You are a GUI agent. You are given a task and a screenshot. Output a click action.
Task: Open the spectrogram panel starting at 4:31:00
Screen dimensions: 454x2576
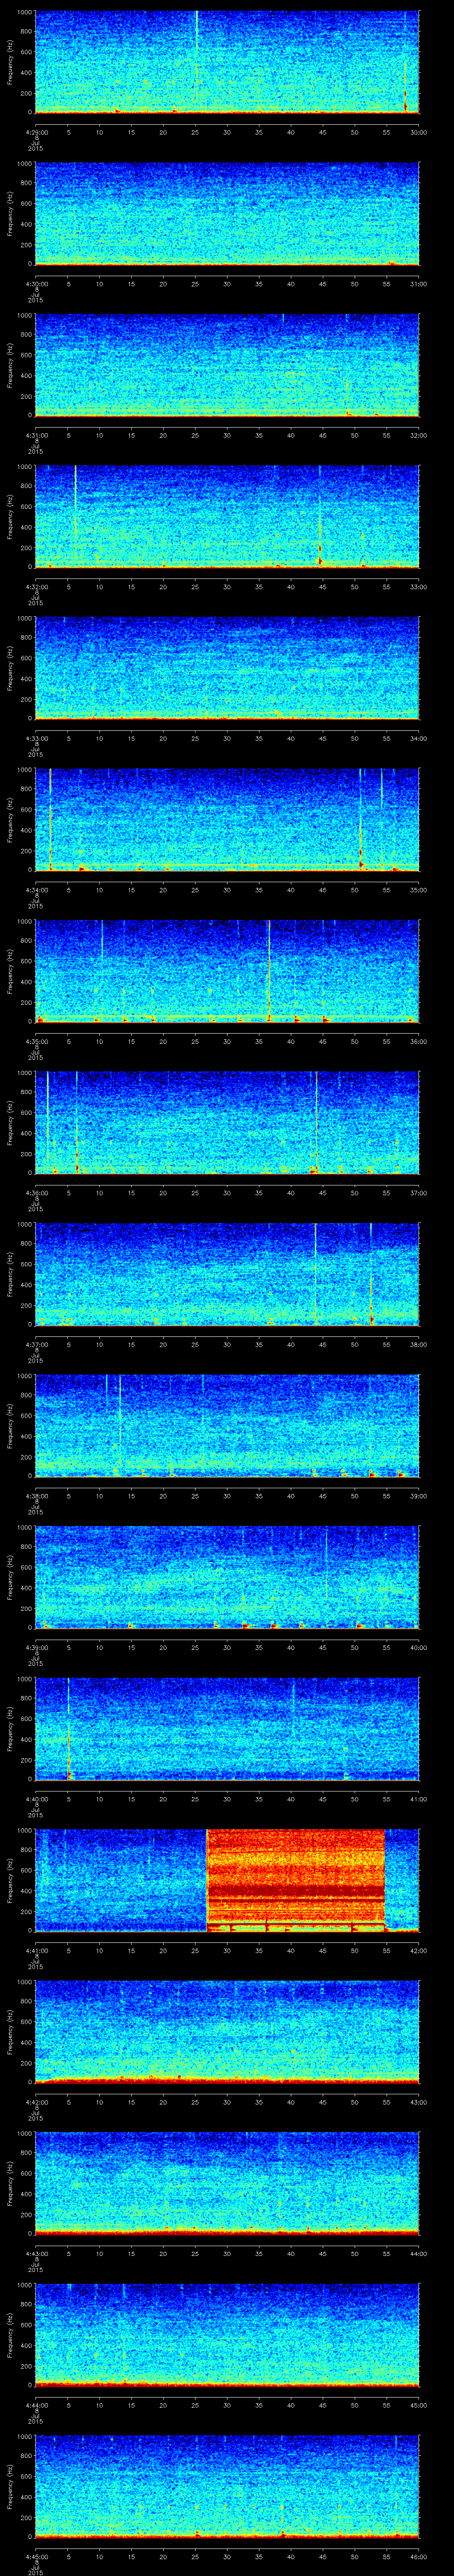(227, 365)
